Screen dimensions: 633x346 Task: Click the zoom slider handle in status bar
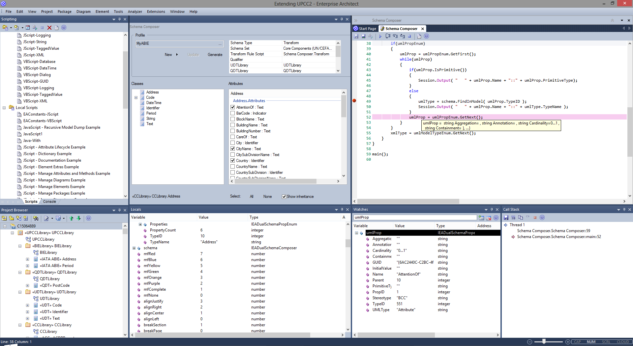coord(544,342)
